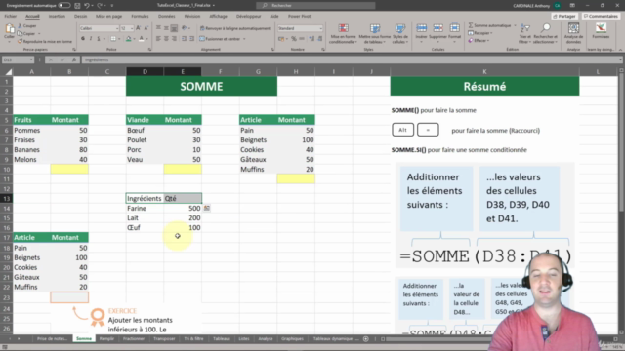Click Reproduire la mise en forme
Screen dimensions: 625x351
tap(45, 41)
